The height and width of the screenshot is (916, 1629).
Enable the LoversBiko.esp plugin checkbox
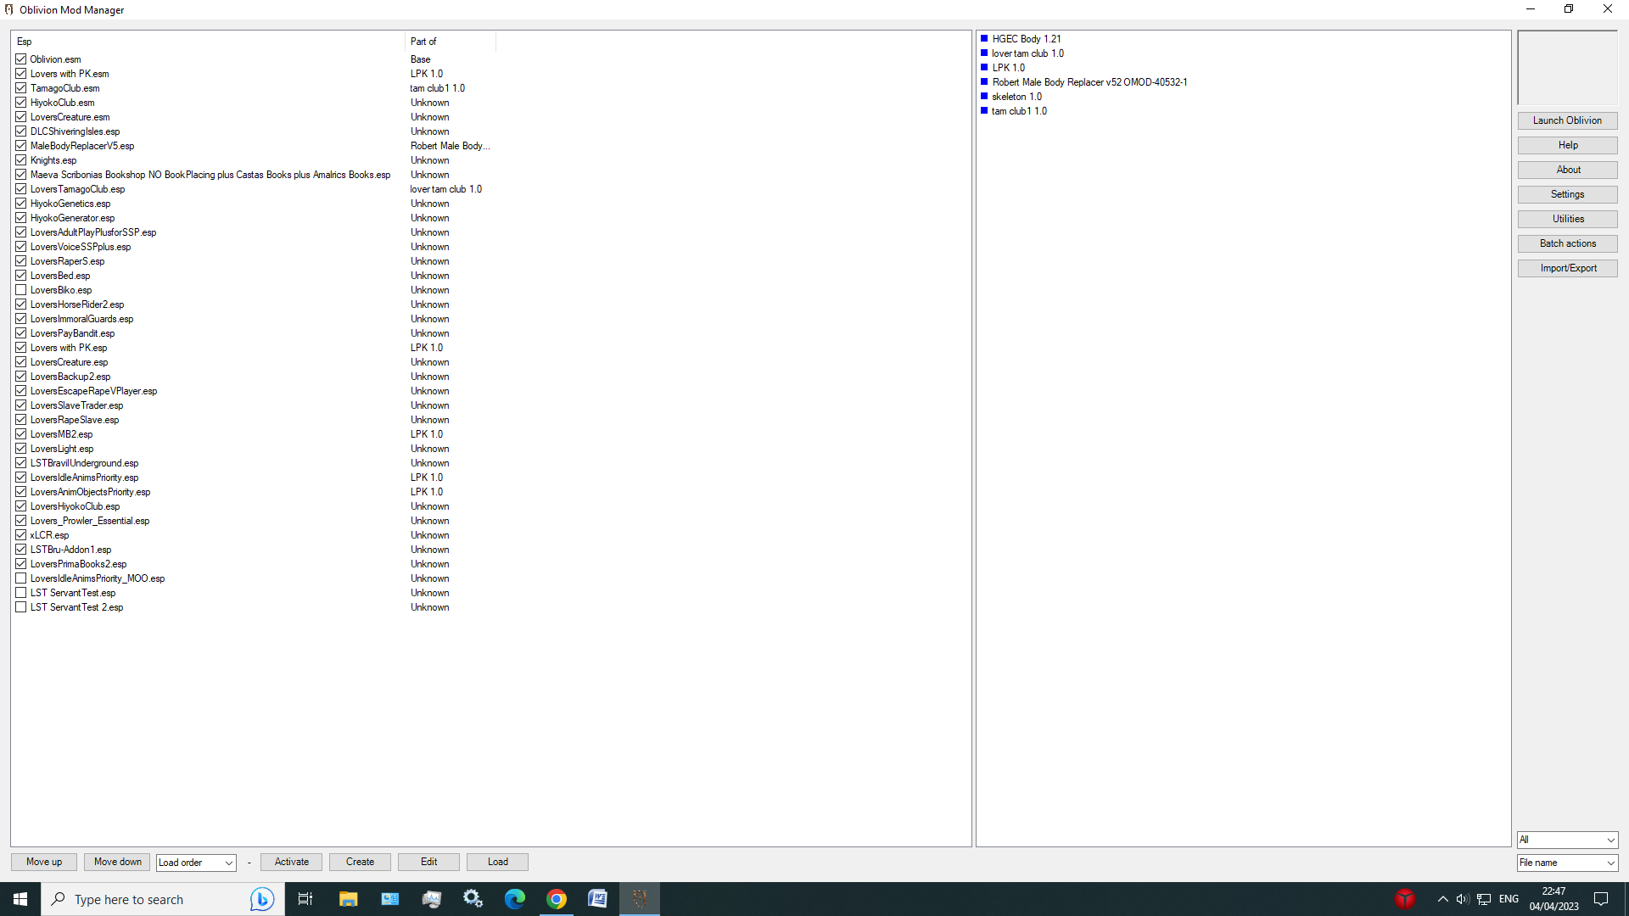coord(21,290)
